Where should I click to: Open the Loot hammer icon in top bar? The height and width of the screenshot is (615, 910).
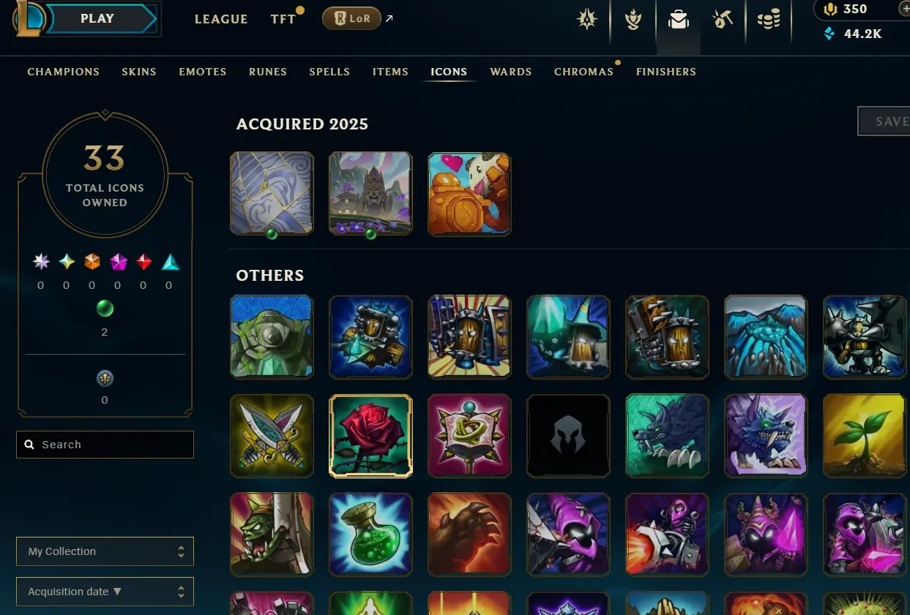pyautogui.click(x=723, y=20)
